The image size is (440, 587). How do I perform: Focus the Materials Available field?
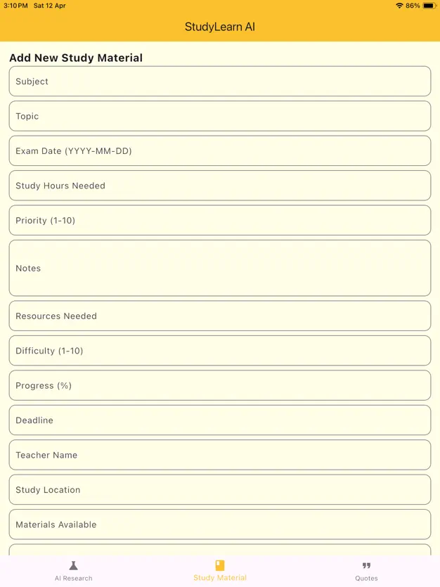pos(220,524)
